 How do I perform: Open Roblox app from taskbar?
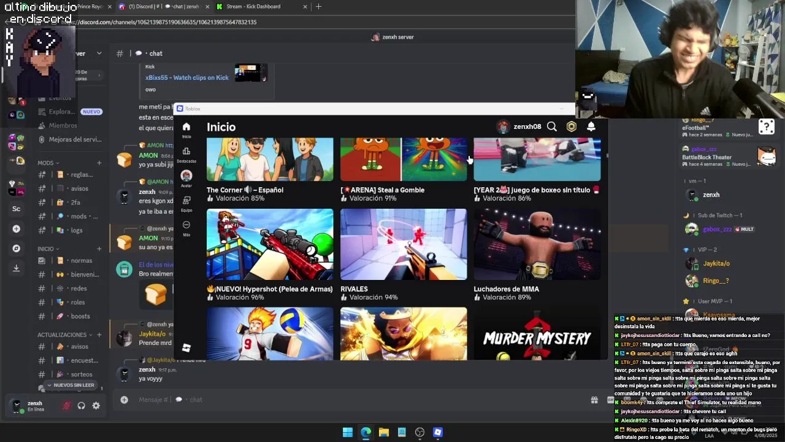point(438,432)
